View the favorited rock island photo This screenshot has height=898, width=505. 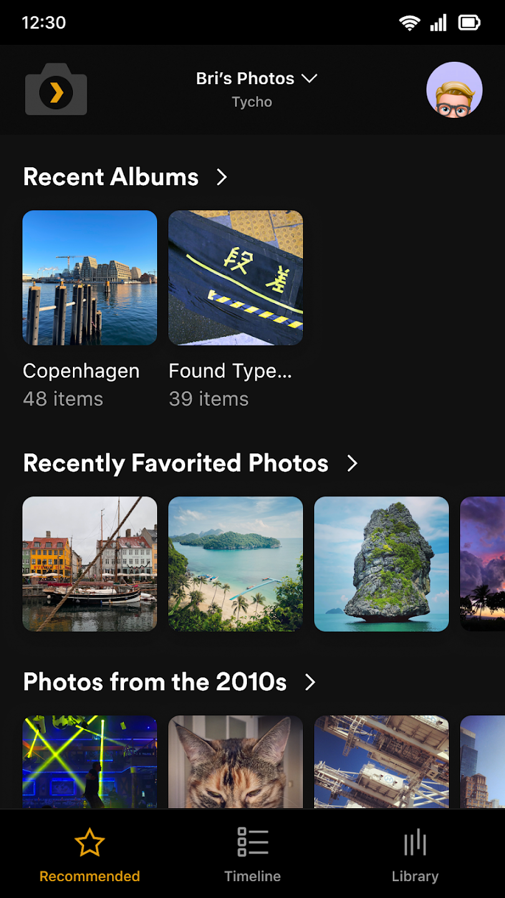[382, 564]
